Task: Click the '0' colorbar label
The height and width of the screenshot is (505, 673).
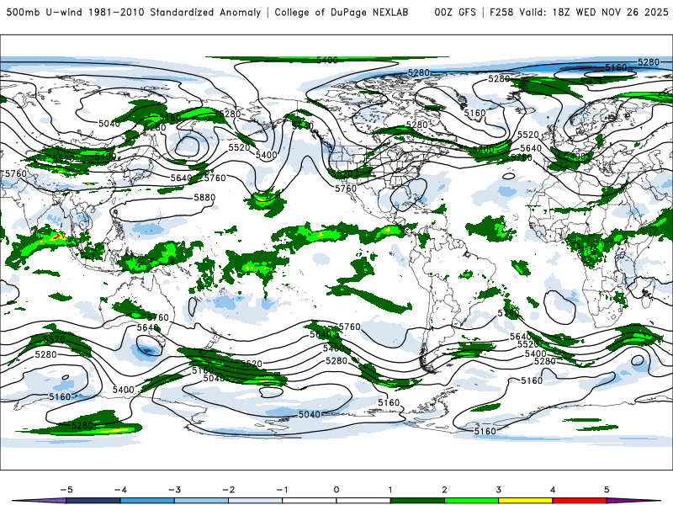Action: [336, 490]
